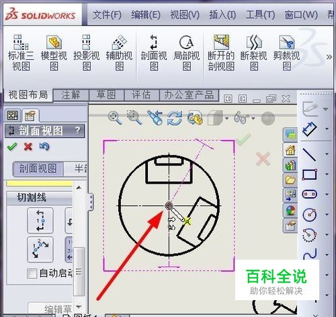
Task: Click the Standard 3 View (标准三视图) tool
Action: point(21,52)
